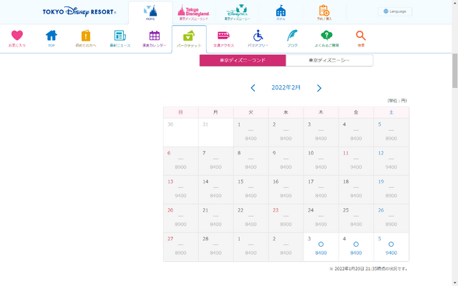
Task: Click the status timestamp note below calendar
Action: [369, 269]
